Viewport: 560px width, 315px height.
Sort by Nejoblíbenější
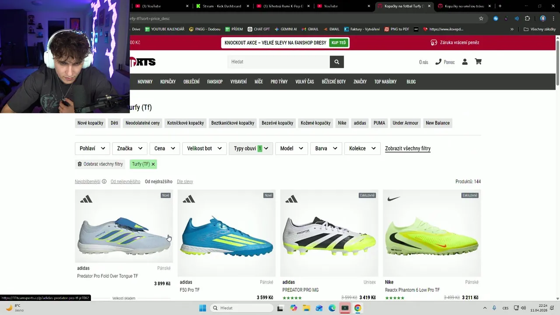click(87, 182)
